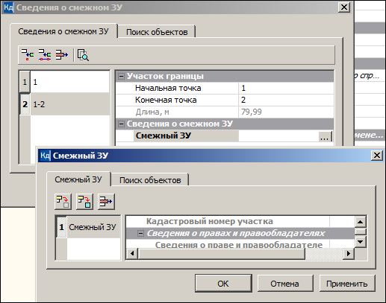Click the vertical scrollbar down arrow
The height and width of the screenshot is (303, 386).
(360, 241)
